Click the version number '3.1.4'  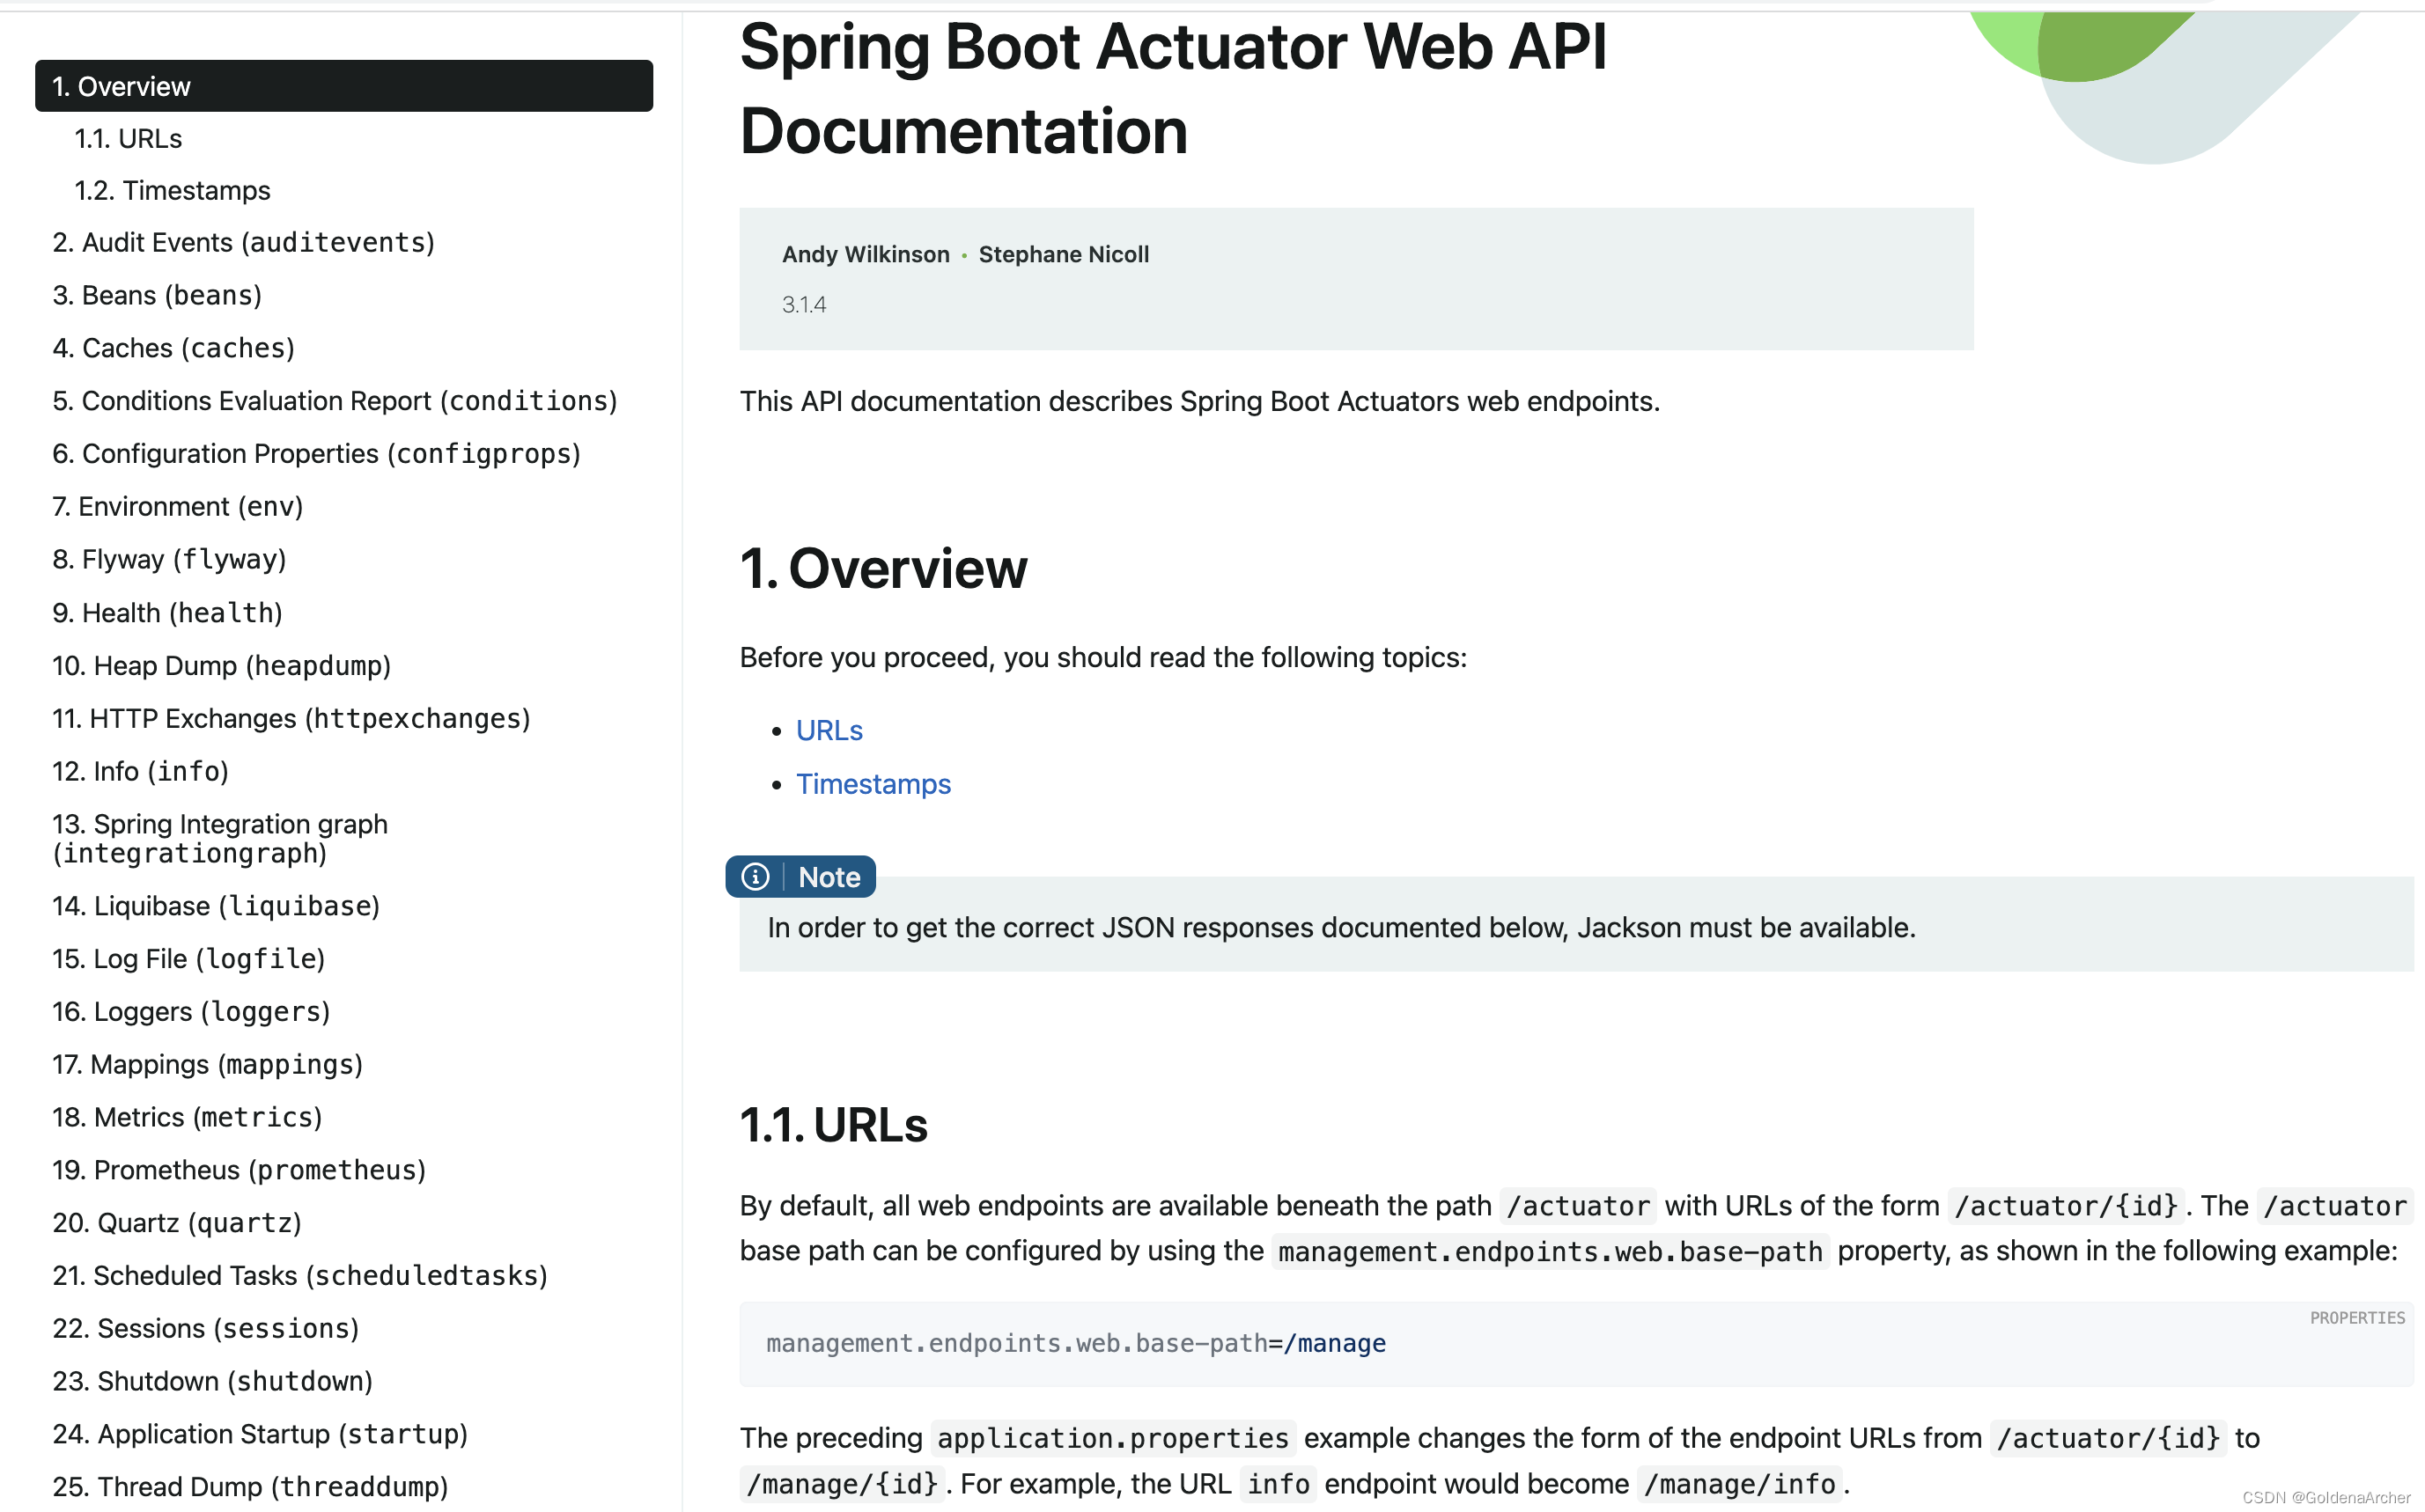coord(803,304)
